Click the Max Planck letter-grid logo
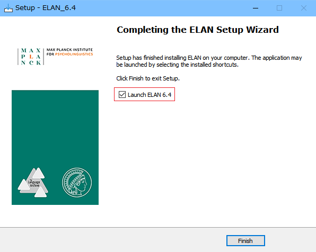 pos(31,57)
